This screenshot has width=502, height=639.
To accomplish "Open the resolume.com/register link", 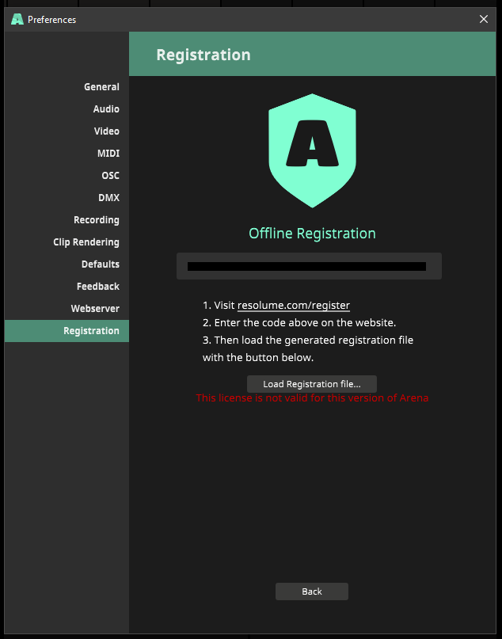I will tap(294, 305).
